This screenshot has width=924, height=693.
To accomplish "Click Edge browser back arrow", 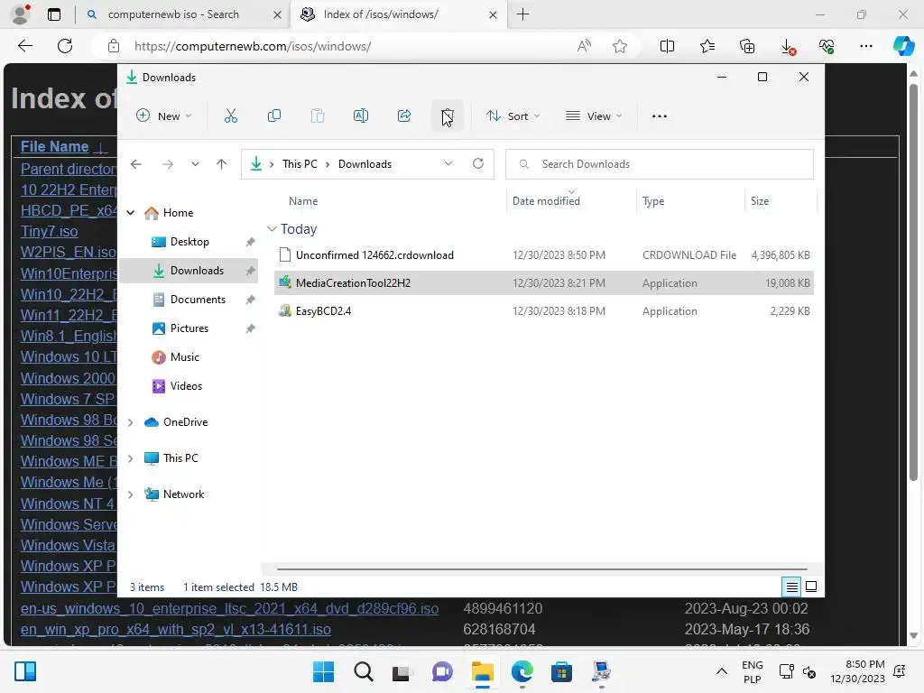I will click(25, 46).
